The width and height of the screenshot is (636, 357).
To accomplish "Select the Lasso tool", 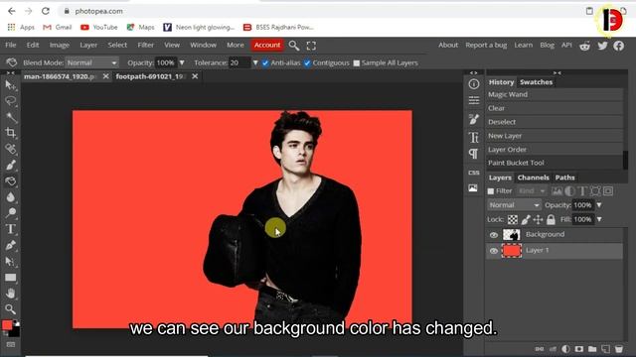I will (x=10, y=101).
